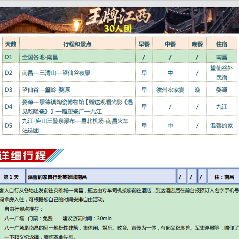
Task: Click the 30人团 badge on banner
Action: (x=120, y=29)
